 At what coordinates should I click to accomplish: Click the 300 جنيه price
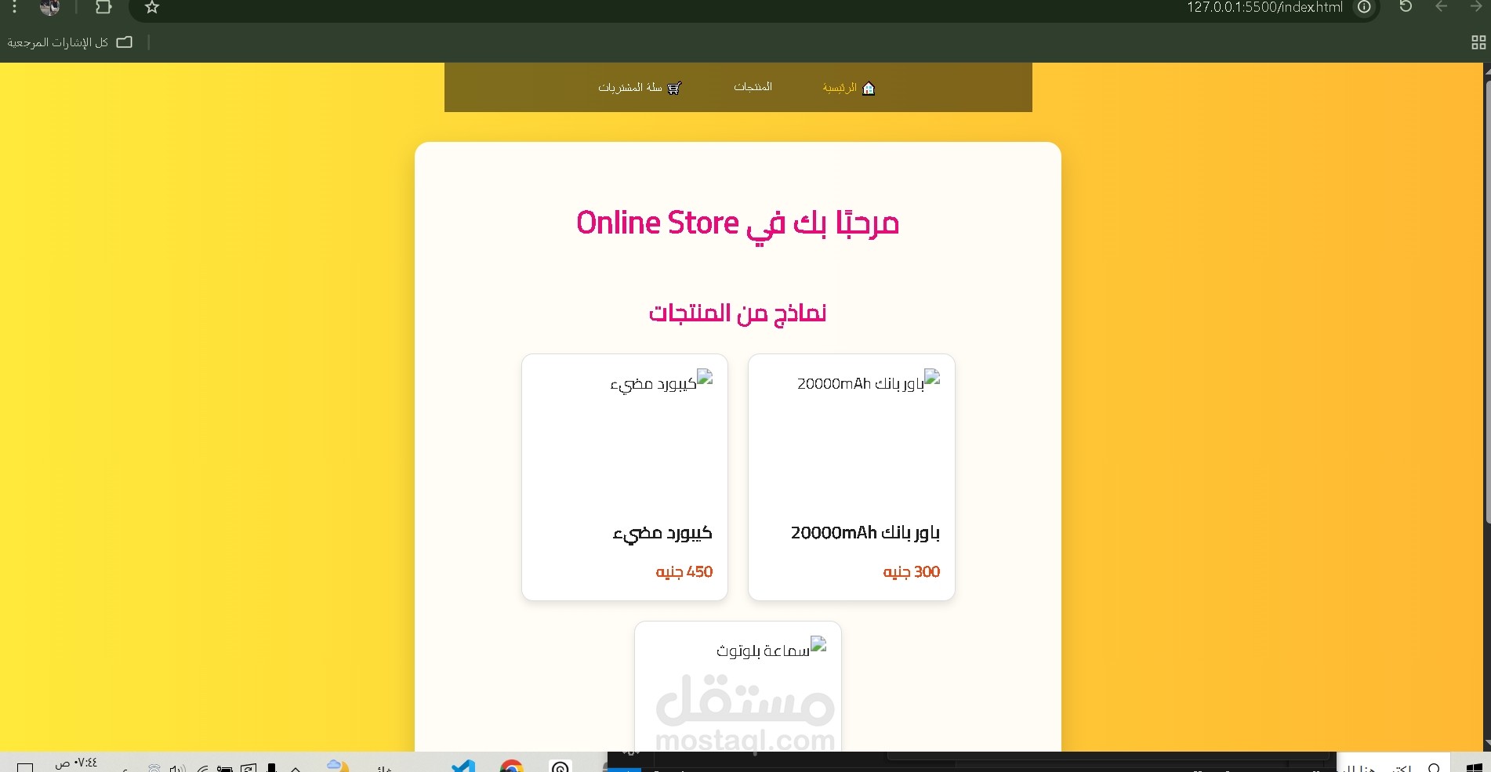[911, 572]
